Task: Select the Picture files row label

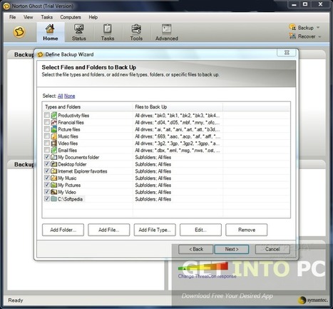Action: pyautogui.click(x=69, y=129)
